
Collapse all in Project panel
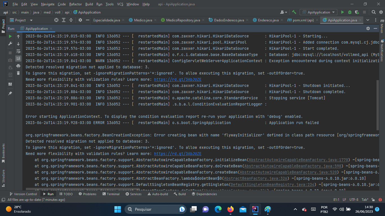[x=71, y=20]
